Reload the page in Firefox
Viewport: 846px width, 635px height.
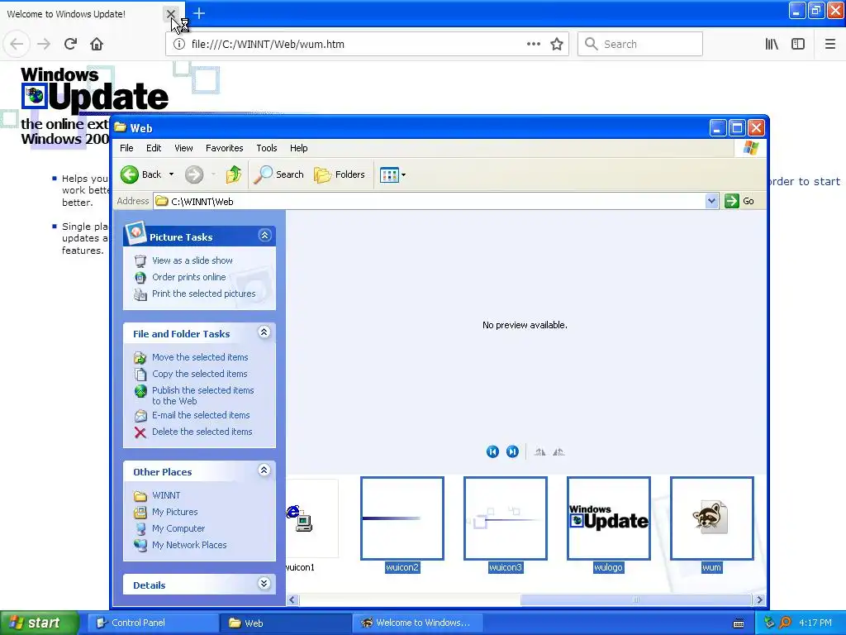tap(70, 44)
